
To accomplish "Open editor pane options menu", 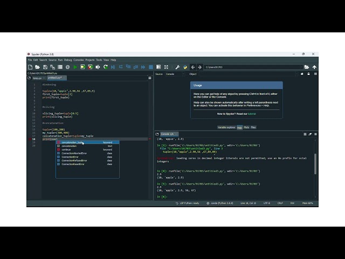I will pos(150,78).
